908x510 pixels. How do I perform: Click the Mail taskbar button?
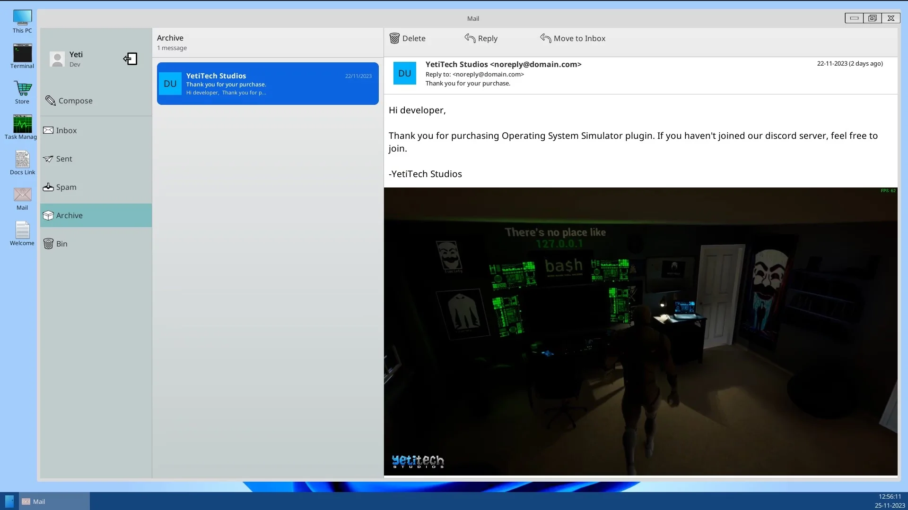54,501
